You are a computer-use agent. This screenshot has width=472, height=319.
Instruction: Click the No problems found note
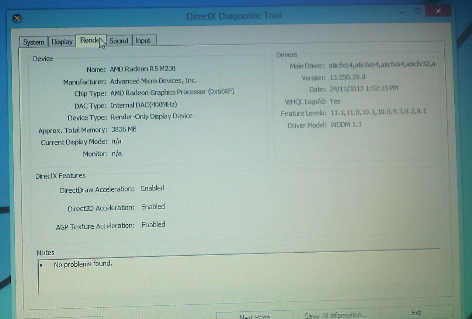(83, 264)
